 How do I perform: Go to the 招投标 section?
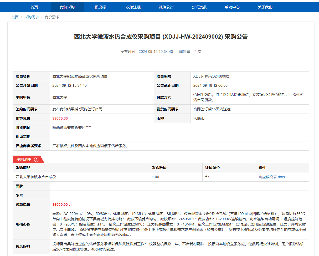pos(100,7)
